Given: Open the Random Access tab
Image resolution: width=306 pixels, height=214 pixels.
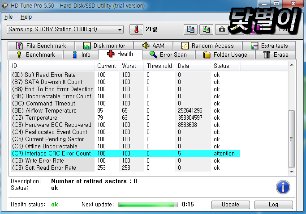Looking at the screenshot, I should coord(207,46).
